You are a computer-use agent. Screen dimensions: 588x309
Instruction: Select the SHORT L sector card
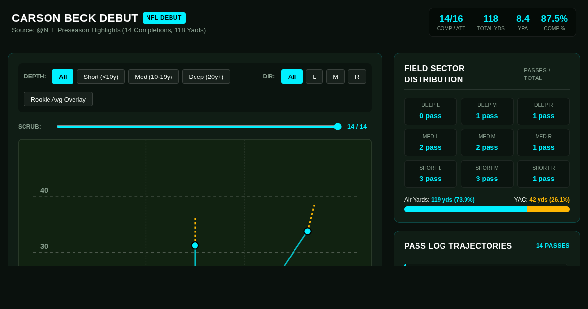point(430,174)
